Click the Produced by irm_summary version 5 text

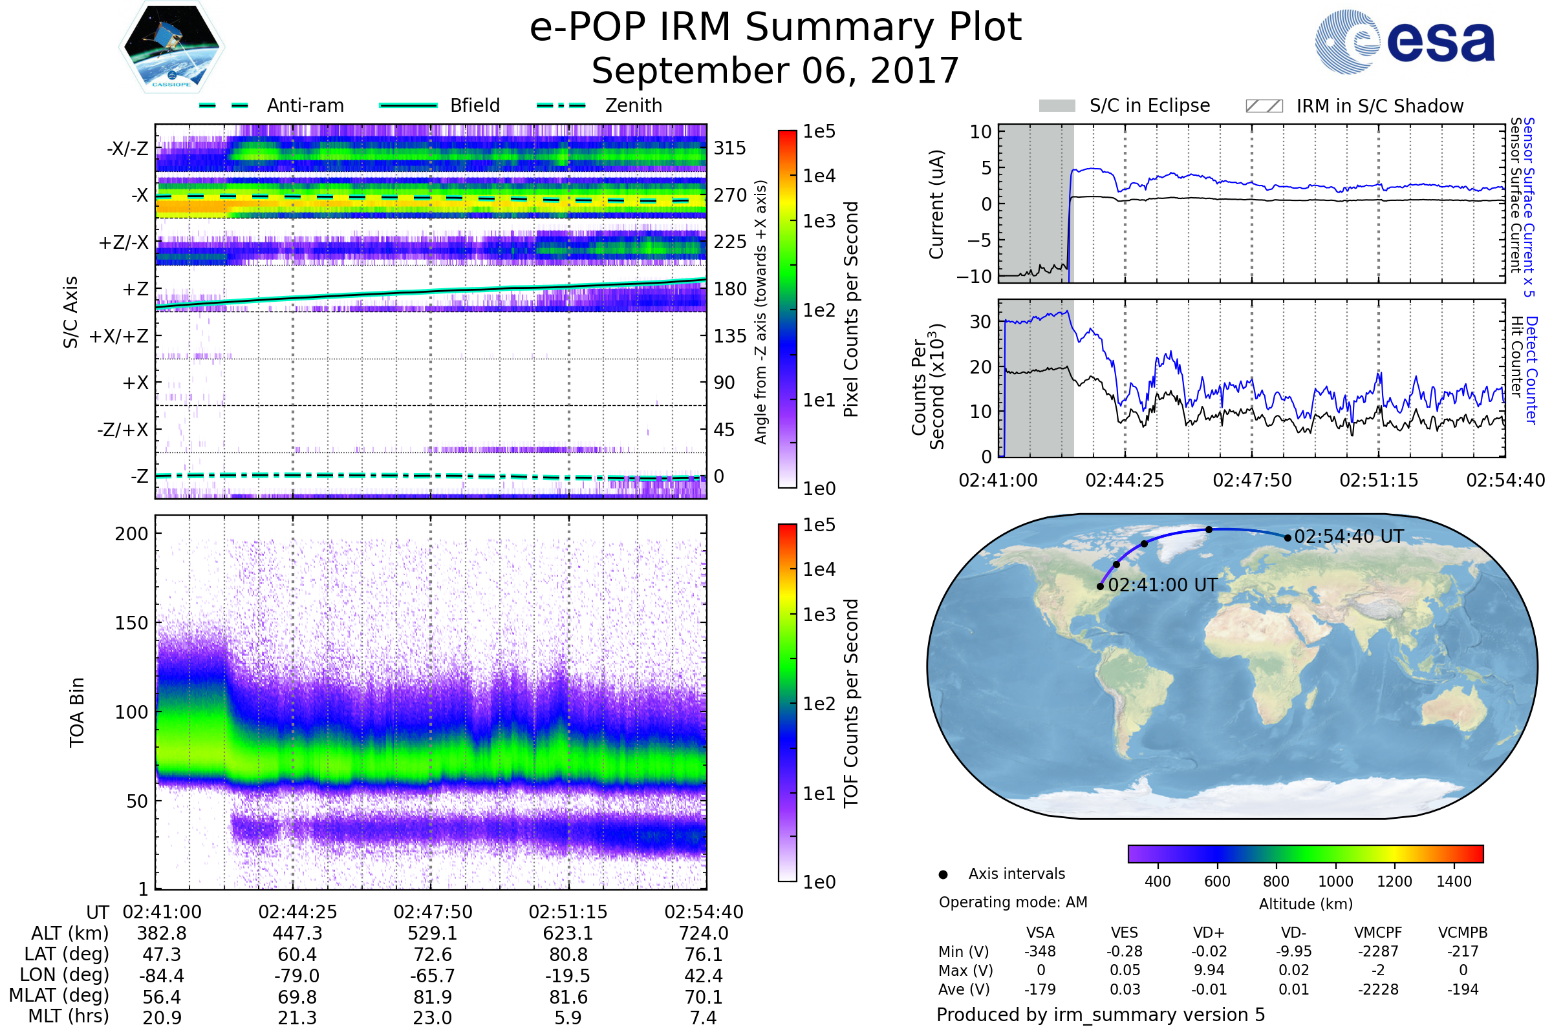(1100, 1015)
